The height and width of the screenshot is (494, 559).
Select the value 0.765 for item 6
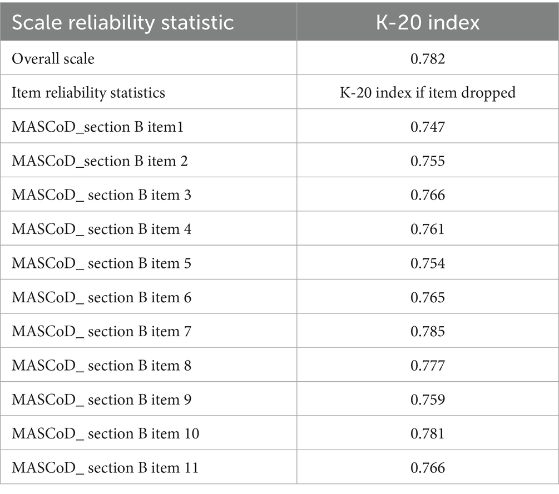(x=428, y=297)
